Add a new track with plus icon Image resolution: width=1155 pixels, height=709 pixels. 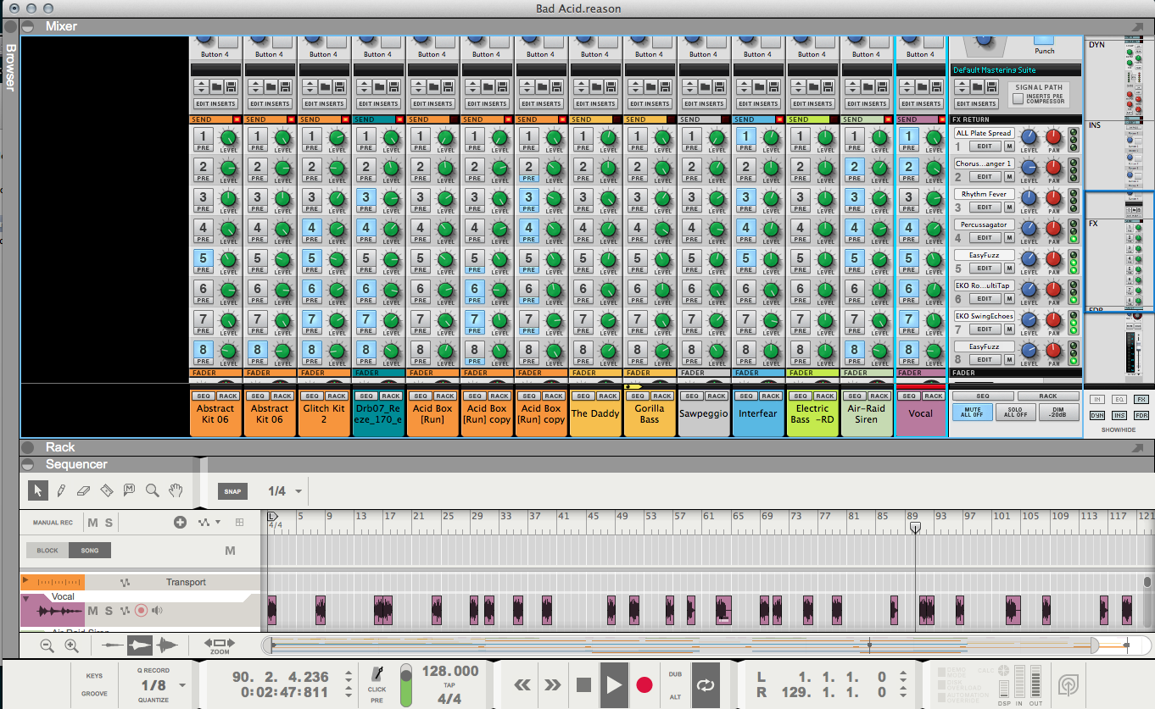pos(180,523)
